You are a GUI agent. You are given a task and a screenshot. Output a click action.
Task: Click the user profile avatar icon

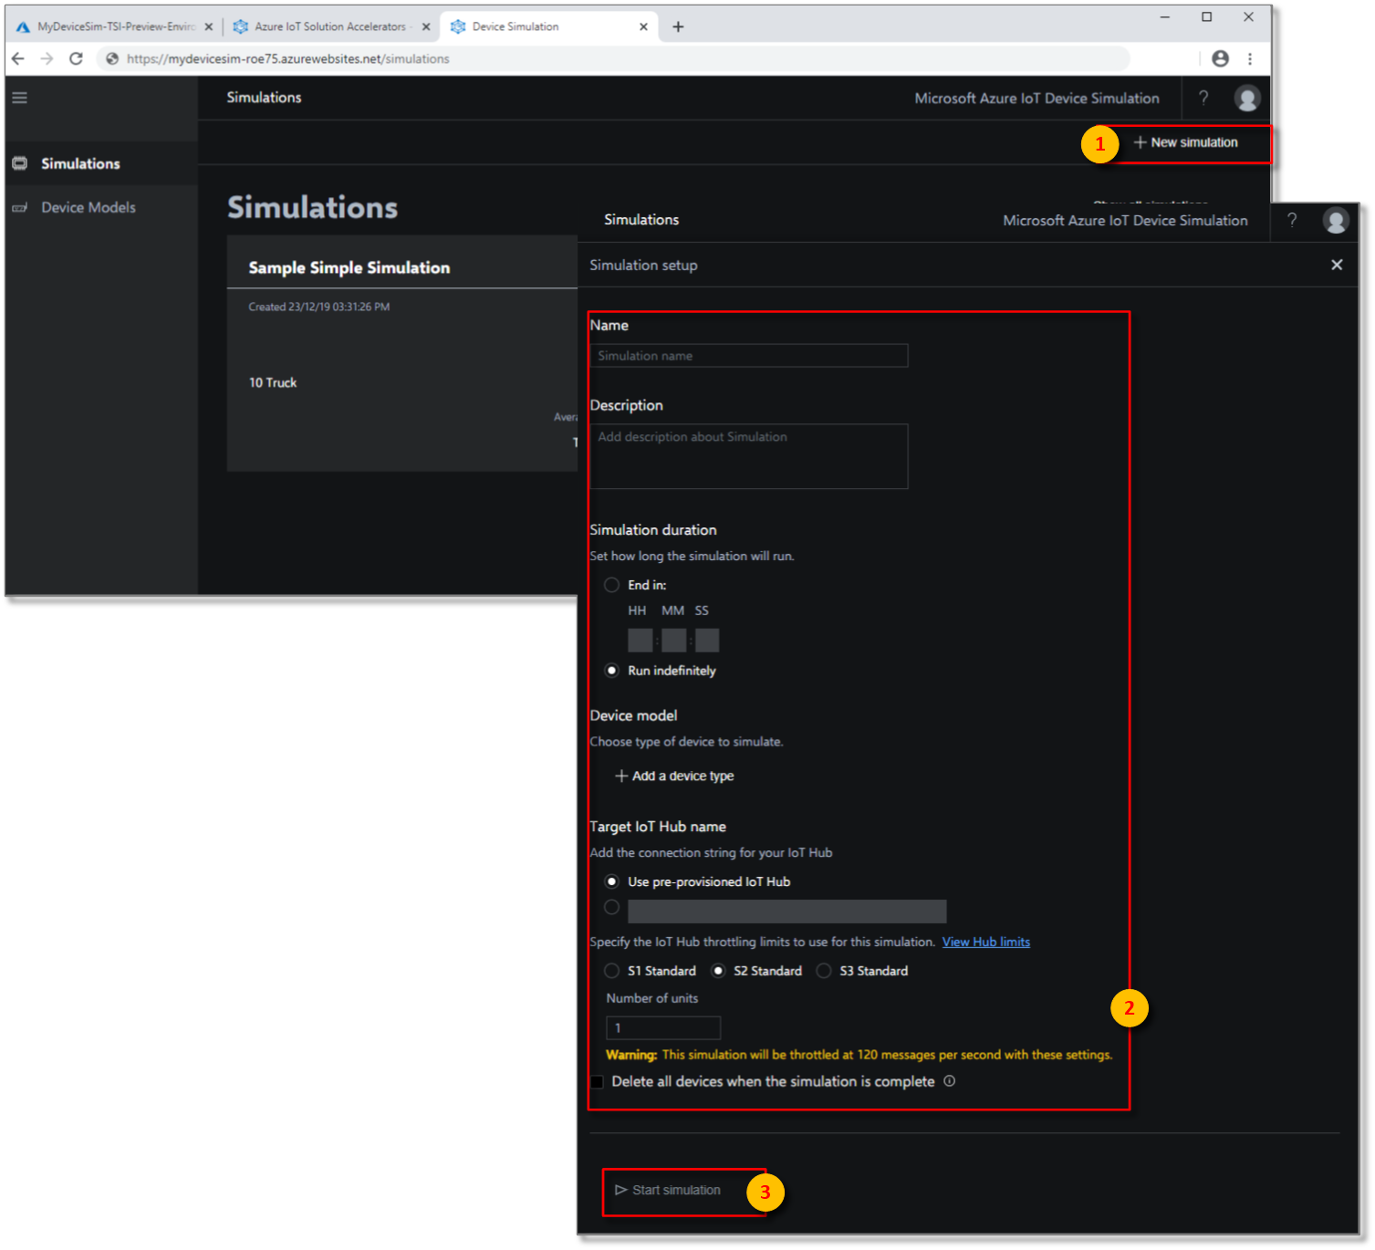[x=1336, y=220]
